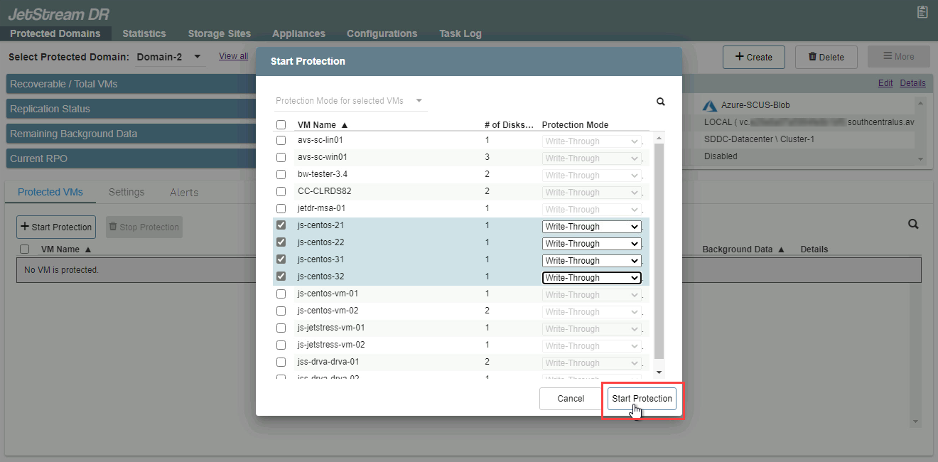Switch to the Storage Sites tab
The image size is (938, 462).
pos(219,33)
